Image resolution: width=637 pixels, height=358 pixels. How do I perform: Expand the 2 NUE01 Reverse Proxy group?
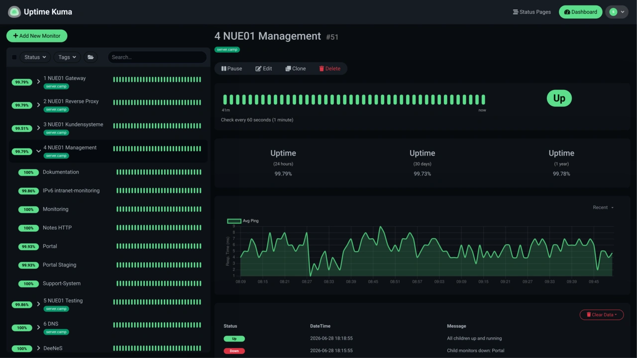point(38,105)
